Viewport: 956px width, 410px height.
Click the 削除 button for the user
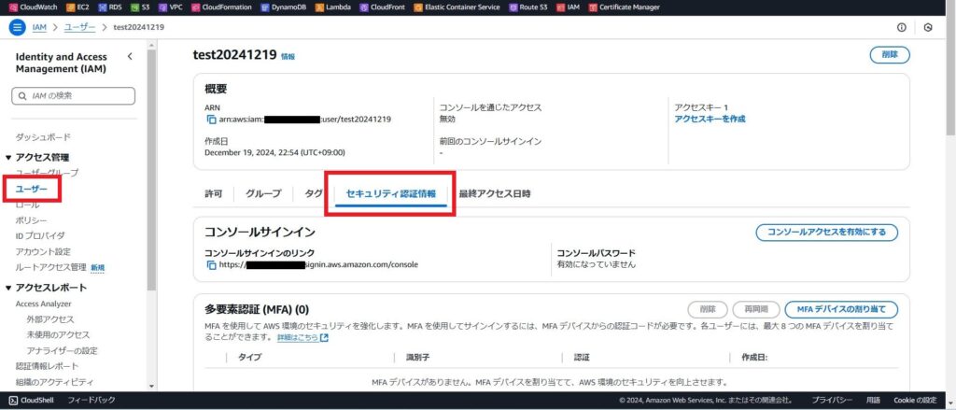pyautogui.click(x=889, y=55)
